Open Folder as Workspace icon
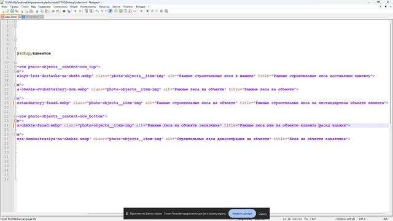Screen dimensions: 393x221 (135, 11)
